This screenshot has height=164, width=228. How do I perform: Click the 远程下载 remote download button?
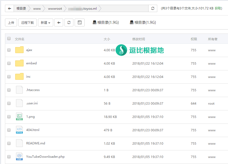pos(28,23)
